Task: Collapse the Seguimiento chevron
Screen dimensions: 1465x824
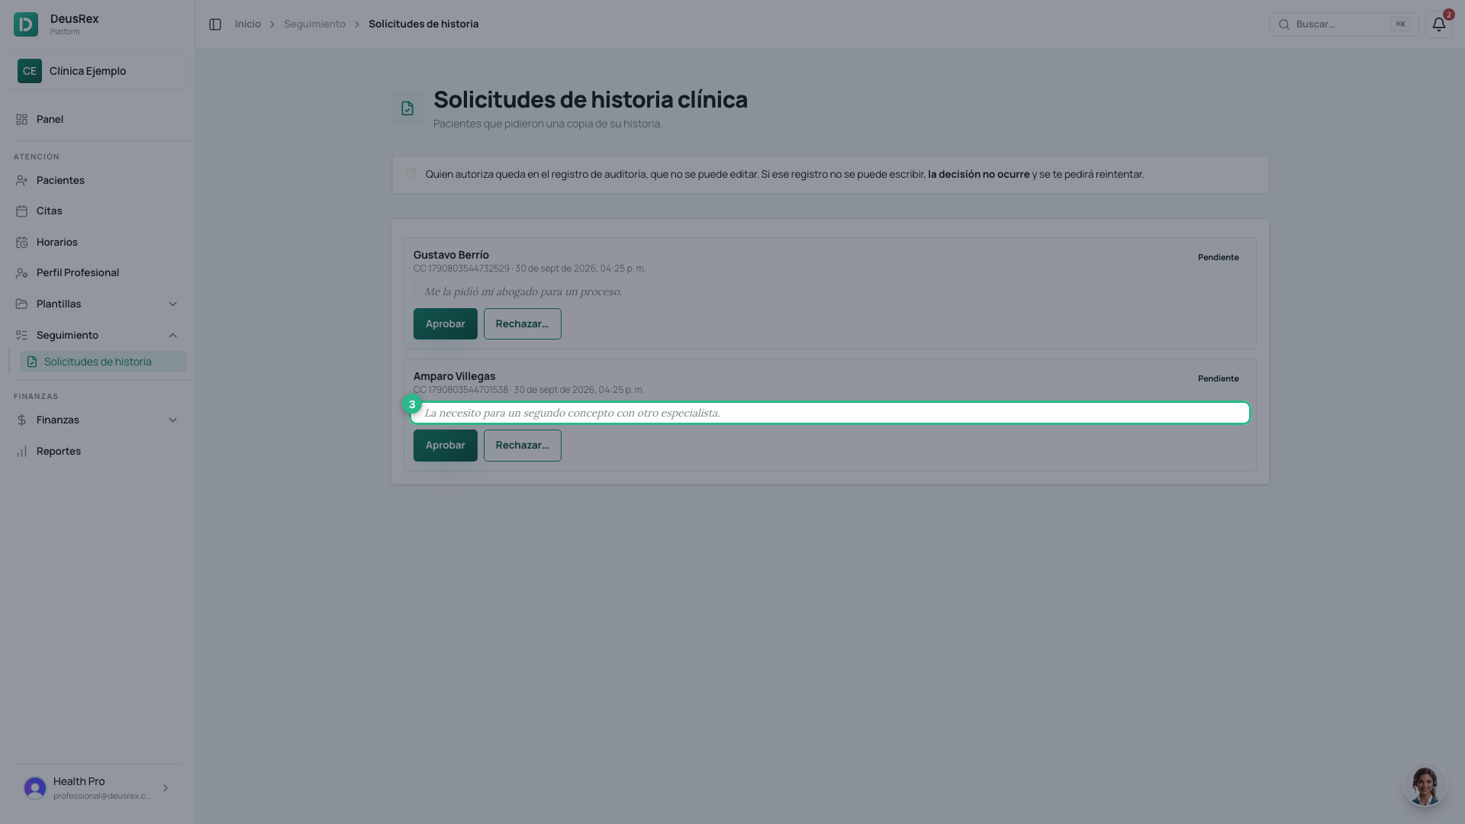Action: (x=172, y=336)
